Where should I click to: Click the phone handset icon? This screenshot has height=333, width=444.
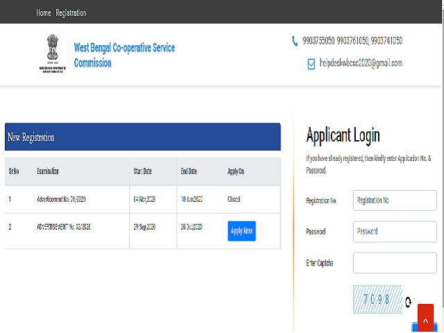295,41
